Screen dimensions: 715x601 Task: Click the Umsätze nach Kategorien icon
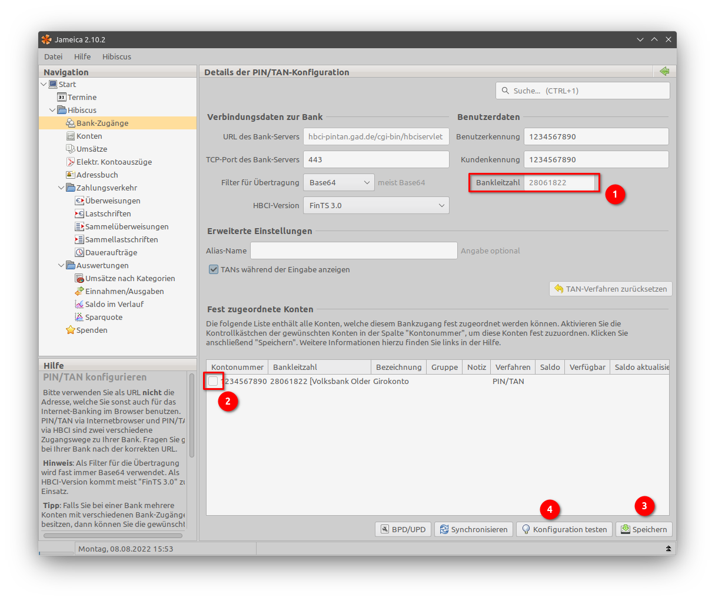point(79,278)
